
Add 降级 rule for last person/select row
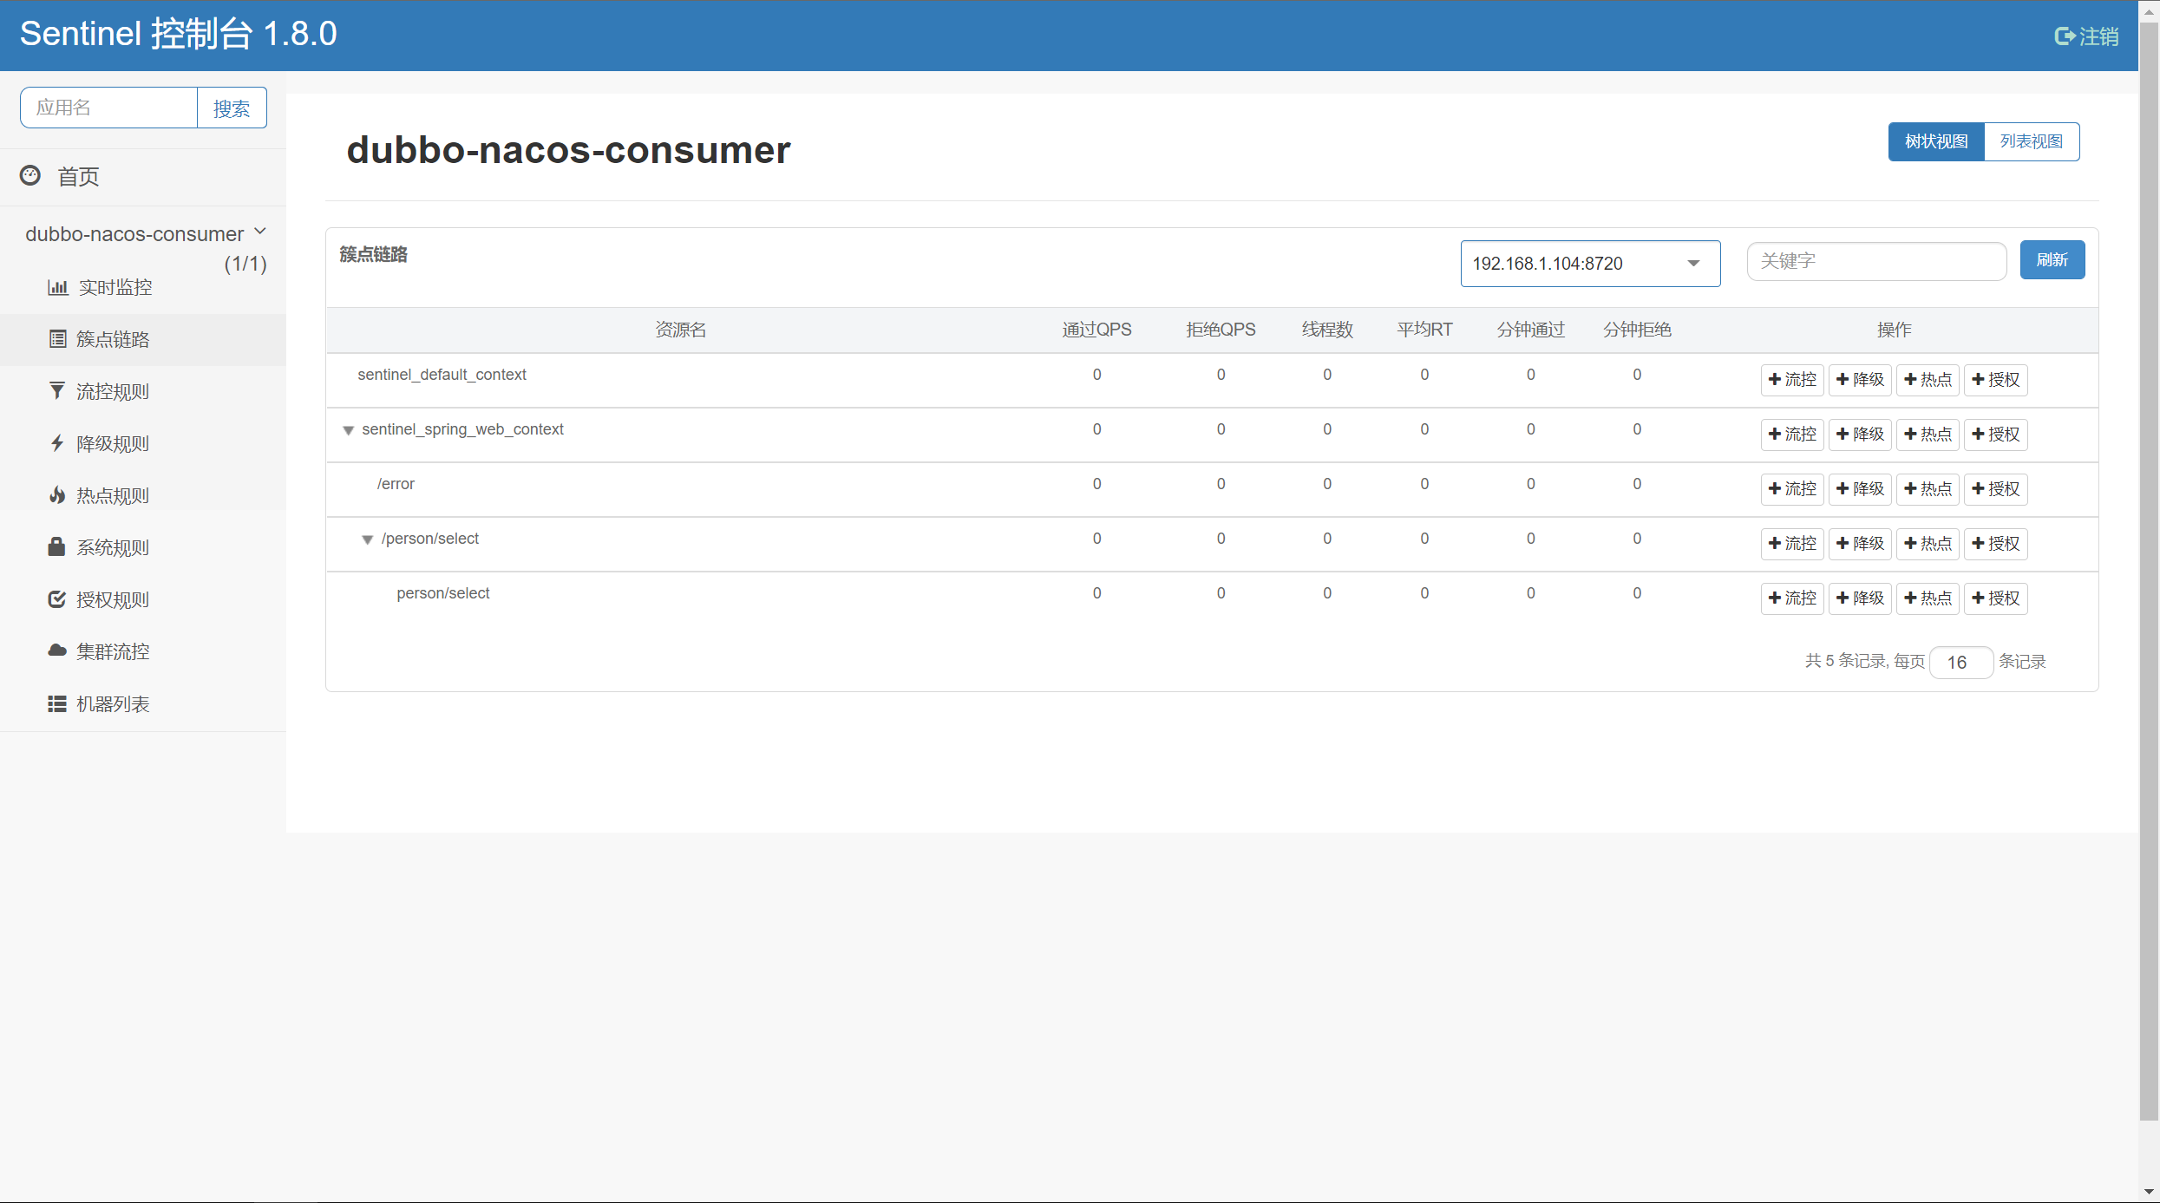[x=1860, y=598]
